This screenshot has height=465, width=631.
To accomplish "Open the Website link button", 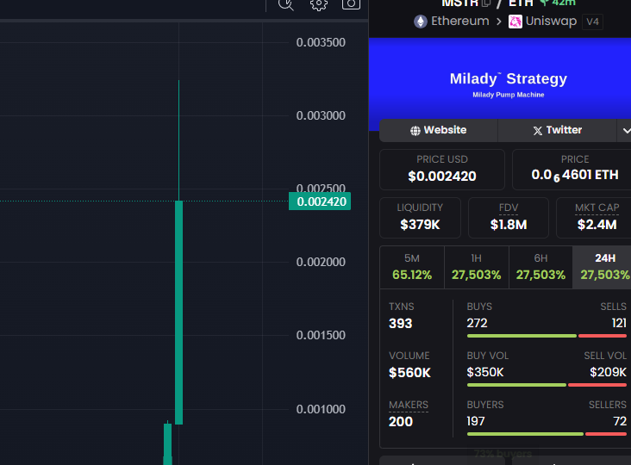I will click(x=438, y=130).
